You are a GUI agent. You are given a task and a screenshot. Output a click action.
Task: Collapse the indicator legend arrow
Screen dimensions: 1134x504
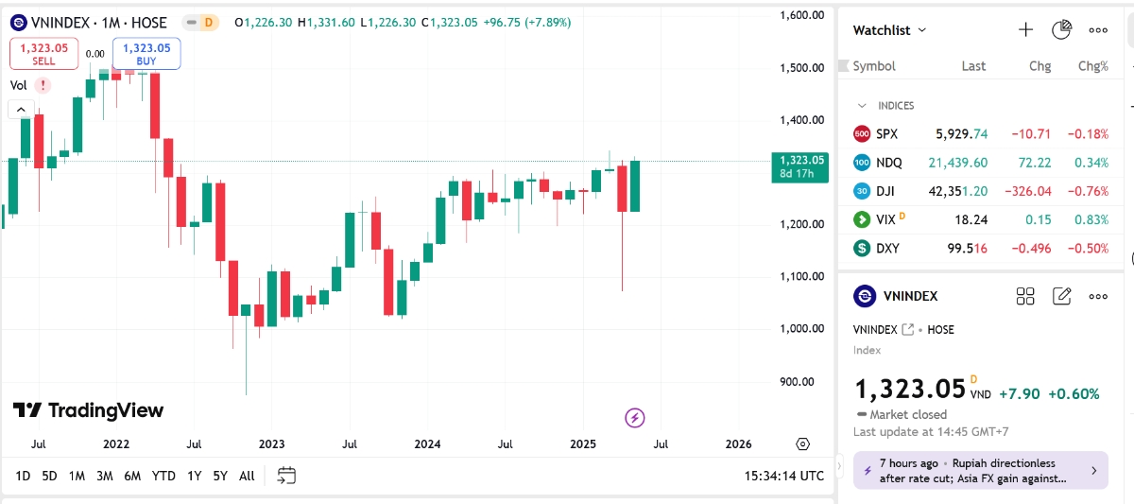21,110
